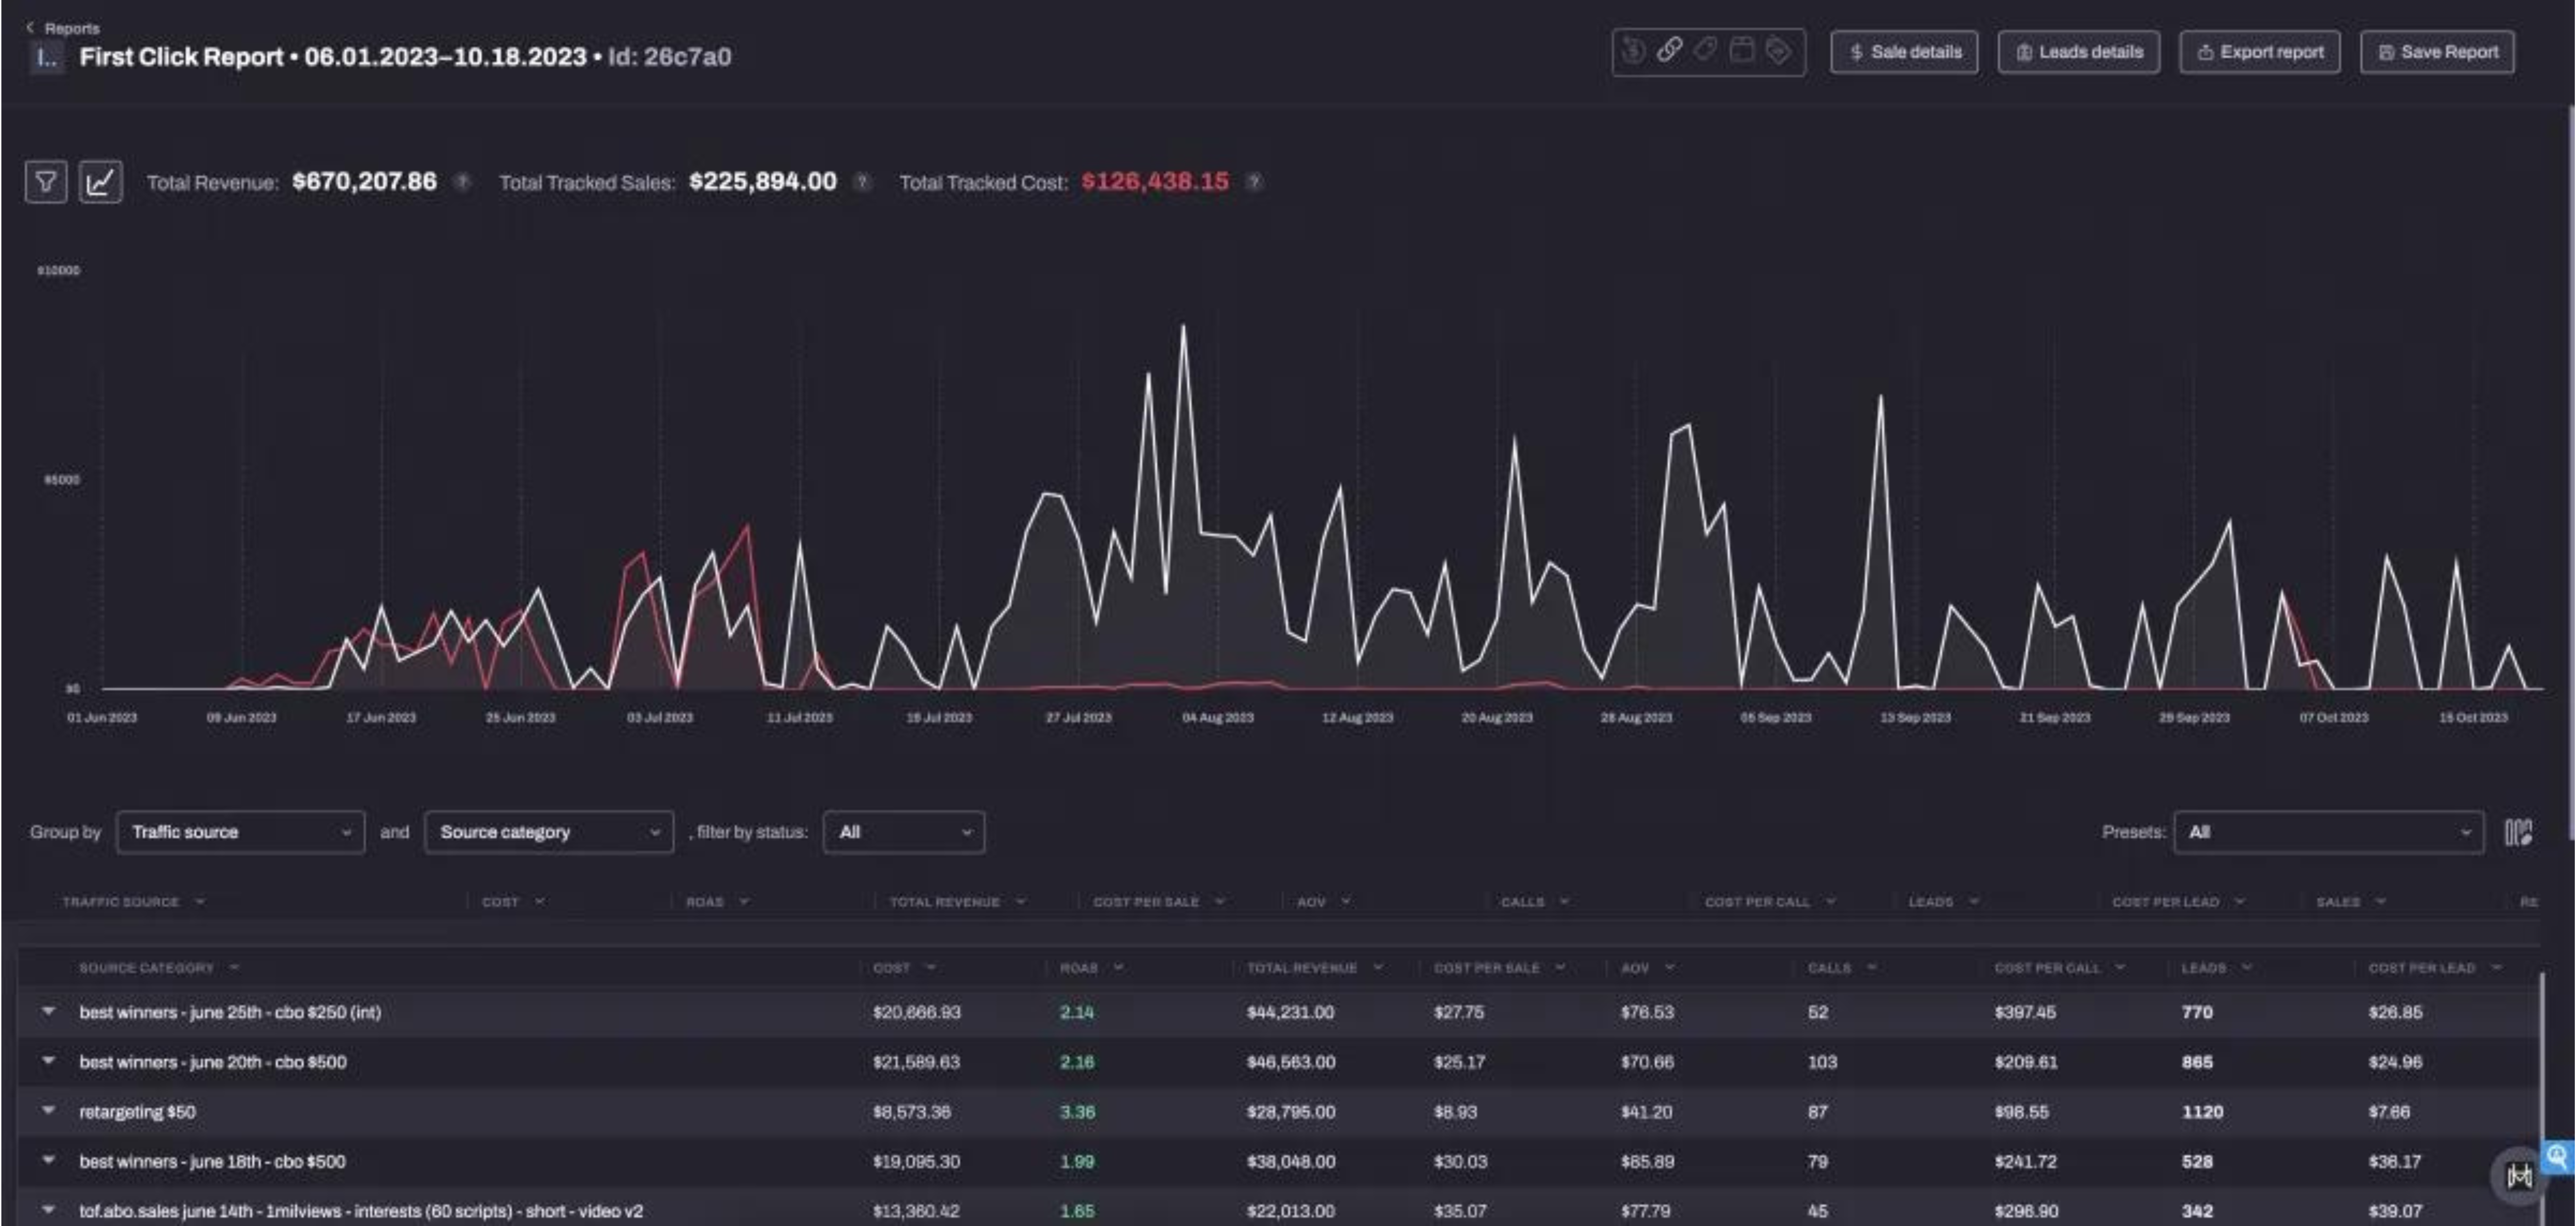Expand best winners june 20th cbo $500 row
Screen dimensions: 2576x1226
tap(48, 1061)
